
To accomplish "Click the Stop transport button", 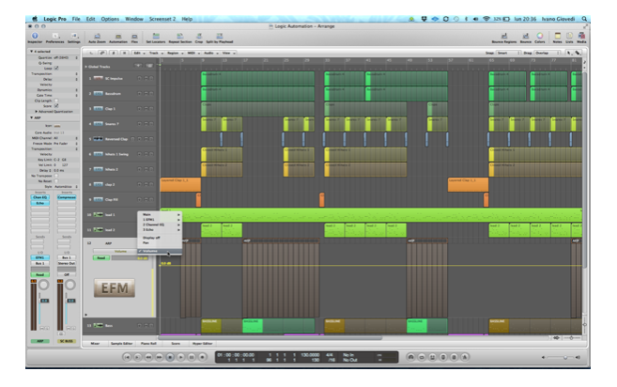I will click(170, 357).
